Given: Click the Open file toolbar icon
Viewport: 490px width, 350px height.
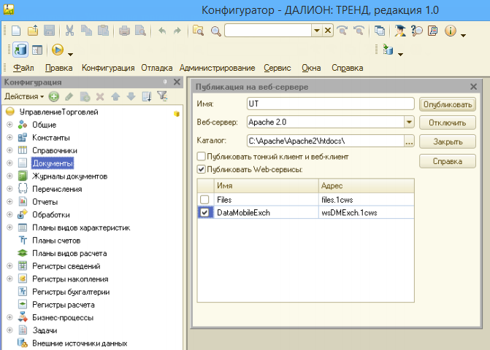Looking at the screenshot, I should tap(33, 31).
